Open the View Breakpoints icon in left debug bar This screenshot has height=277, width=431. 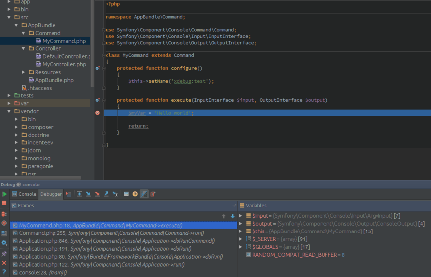[x=4, y=214]
